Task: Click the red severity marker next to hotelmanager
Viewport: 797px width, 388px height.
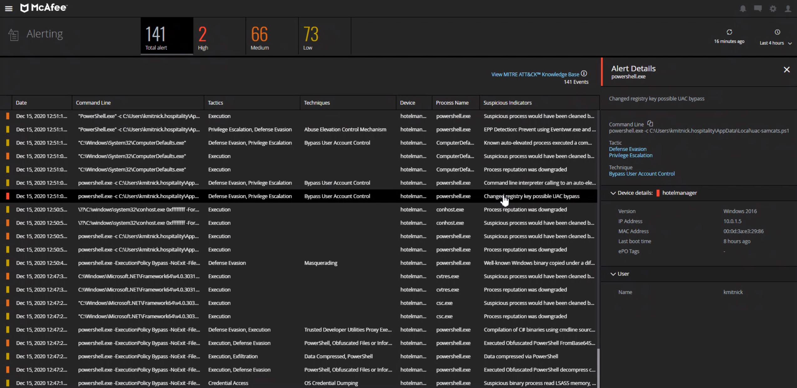Action: click(658, 193)
